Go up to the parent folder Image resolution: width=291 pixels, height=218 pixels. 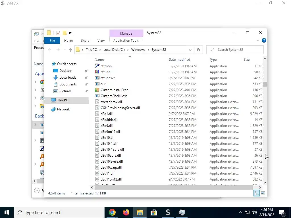(x=70, y=50)
